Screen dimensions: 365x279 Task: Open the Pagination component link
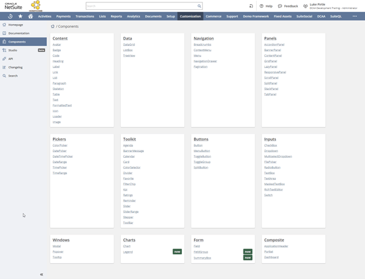pos(201,67)
